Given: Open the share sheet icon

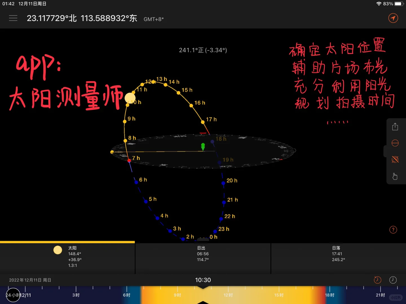Looking at the screenshot, I should [x=395, y=127].
